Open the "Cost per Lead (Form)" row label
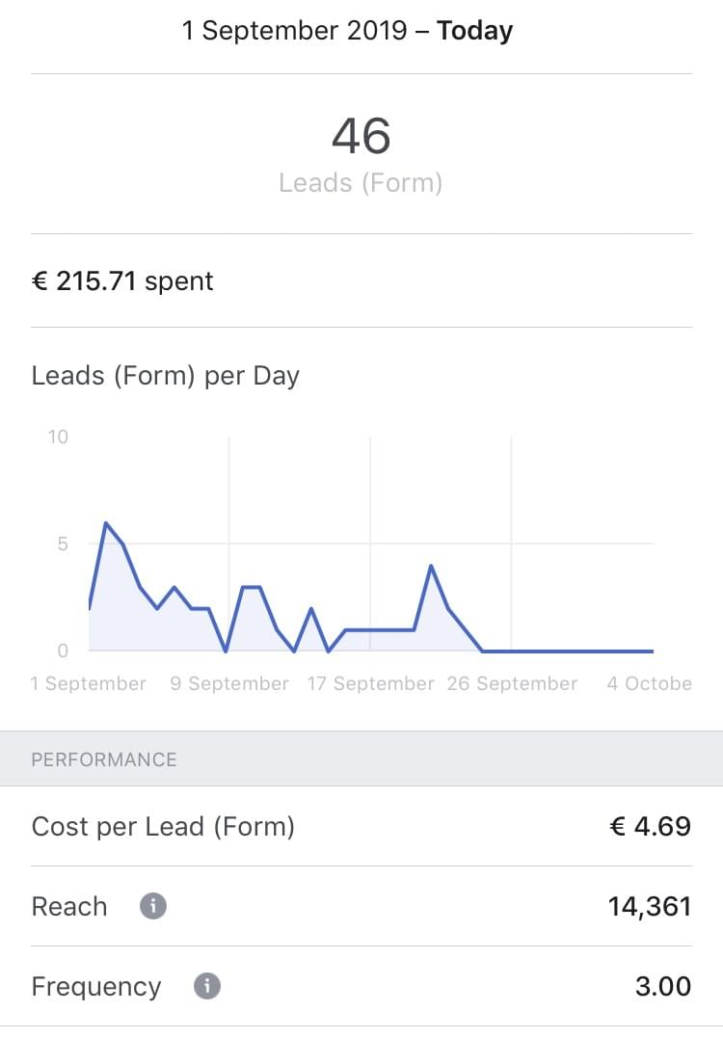This screenshot has width=723, height=1038. coord(163,827)
